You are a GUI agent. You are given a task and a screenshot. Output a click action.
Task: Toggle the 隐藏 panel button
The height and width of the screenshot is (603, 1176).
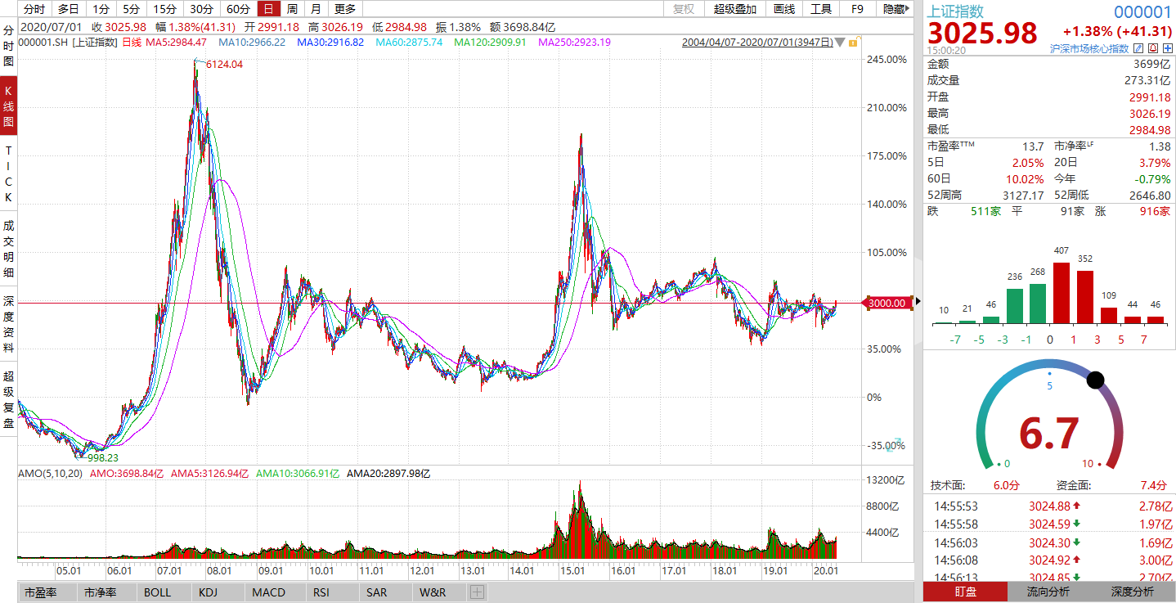(895, 9)
